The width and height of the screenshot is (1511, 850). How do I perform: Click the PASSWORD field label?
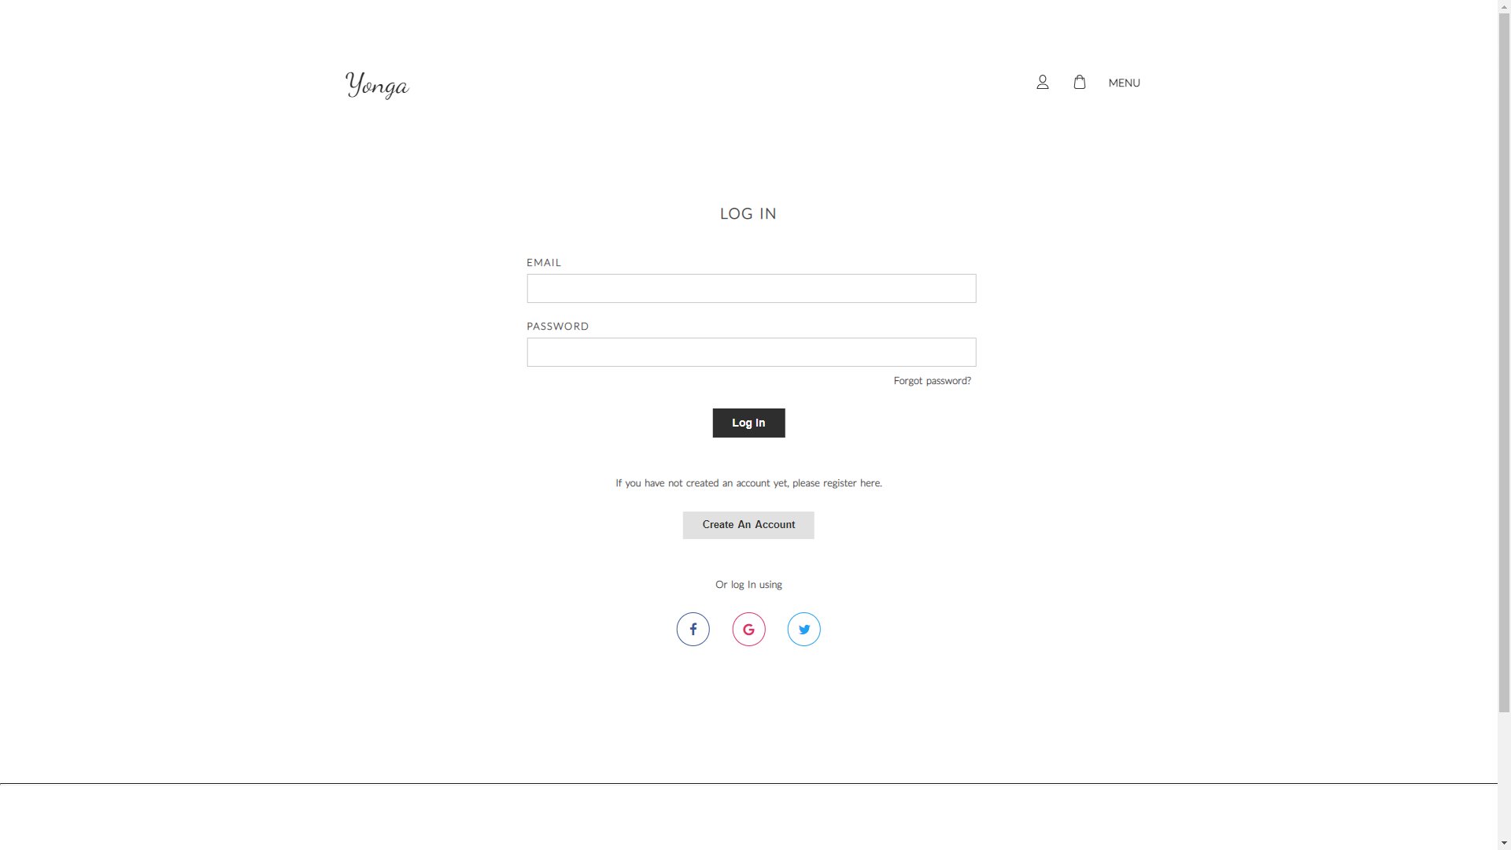click(557, 326)
